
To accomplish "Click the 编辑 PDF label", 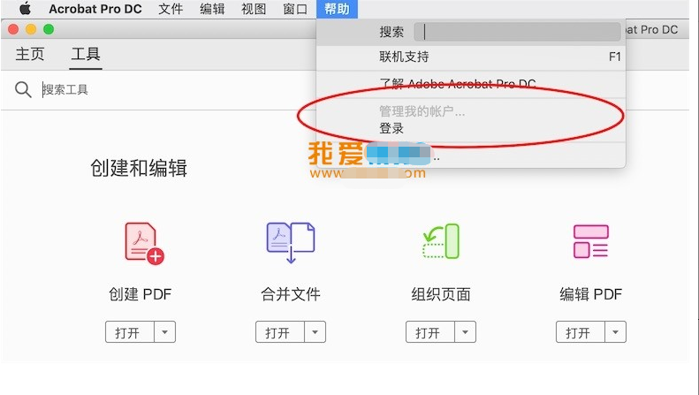I will [591, 294].
